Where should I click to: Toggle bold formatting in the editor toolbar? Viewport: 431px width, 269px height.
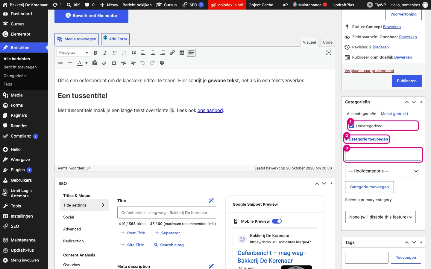point(95,53)
